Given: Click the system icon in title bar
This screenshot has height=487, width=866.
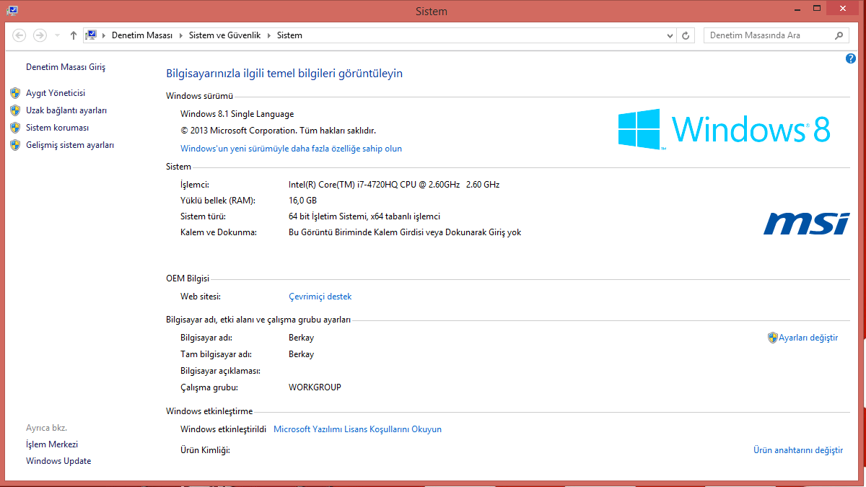Looking at the screenshot, I should point(12,9).
